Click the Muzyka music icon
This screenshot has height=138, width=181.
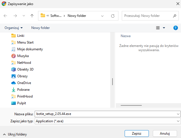click(13, 56)
